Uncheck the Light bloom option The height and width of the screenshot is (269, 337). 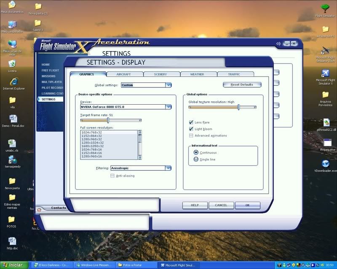(x=191, y=129)
